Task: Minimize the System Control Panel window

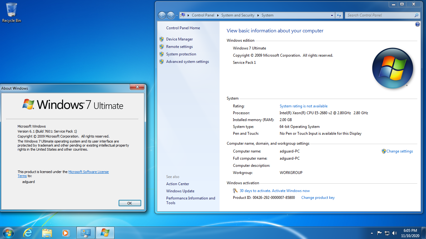Action: [394, 4]
